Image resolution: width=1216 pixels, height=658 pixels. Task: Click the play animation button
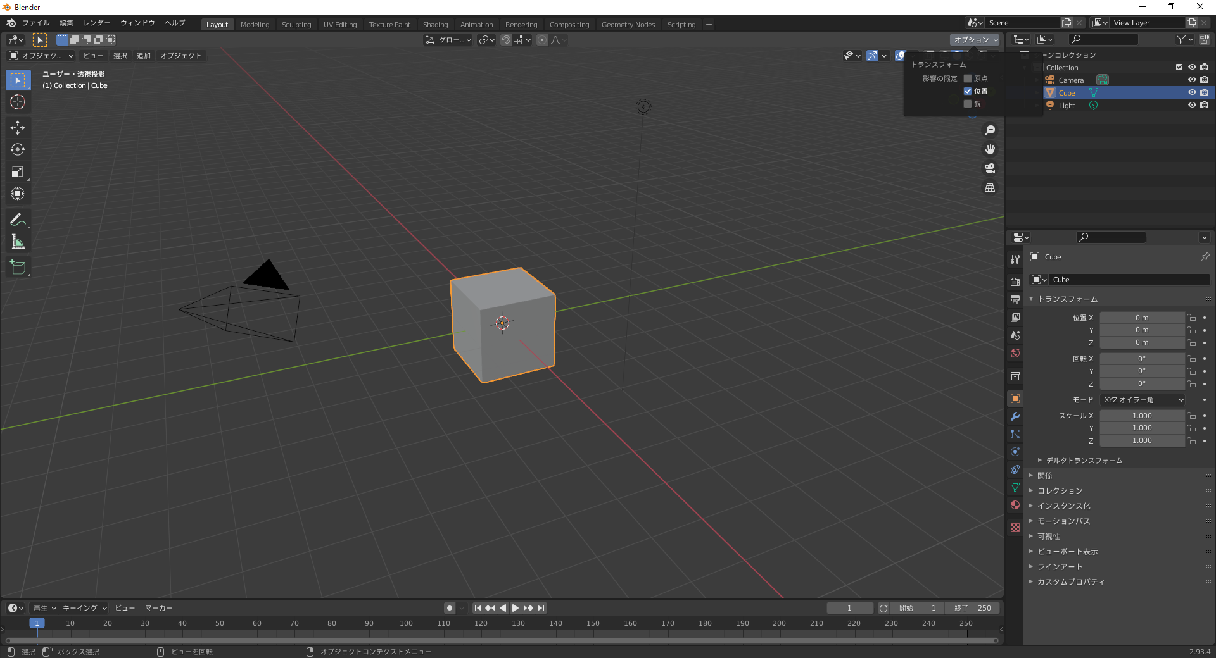pos(516,608)
